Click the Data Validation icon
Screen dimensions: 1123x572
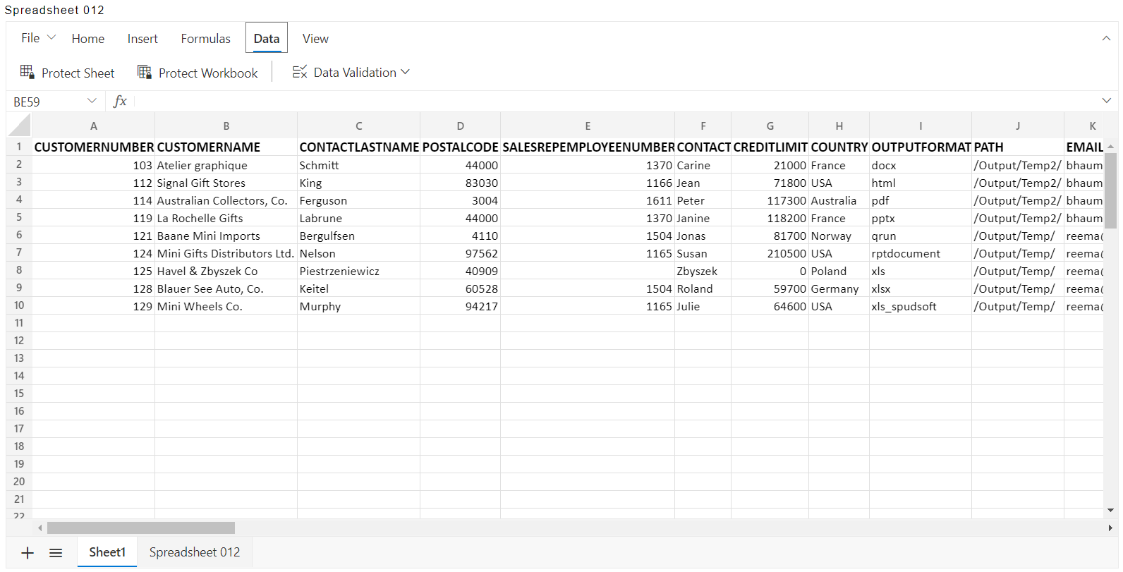pos(300,72)
